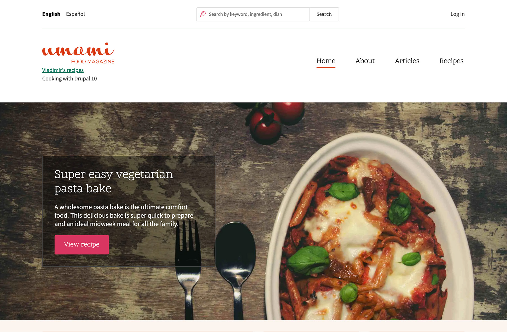Click the magnifier icon in search box
The height and width of the screenshot is (332, 507).
203,14
